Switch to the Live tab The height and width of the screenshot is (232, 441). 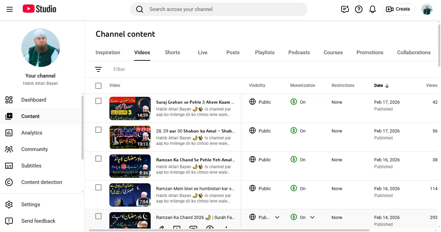[x=203, y=53]
